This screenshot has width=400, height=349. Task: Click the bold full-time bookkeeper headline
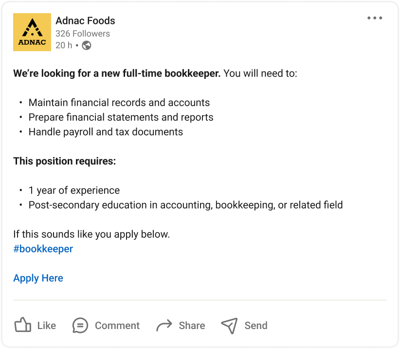pyautogui.click(x=117, y=74)
